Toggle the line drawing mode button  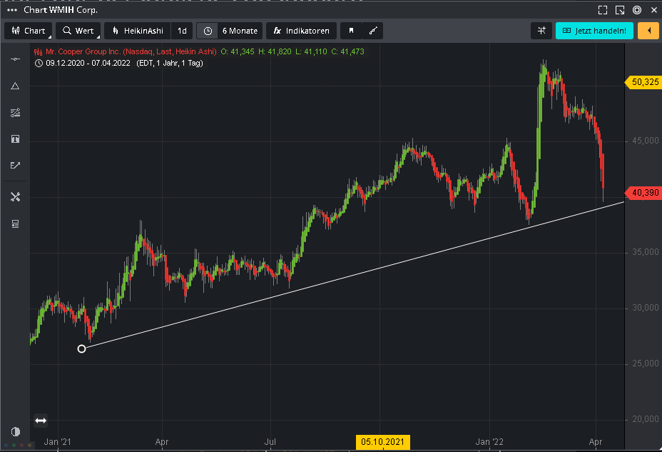[372, 31]
